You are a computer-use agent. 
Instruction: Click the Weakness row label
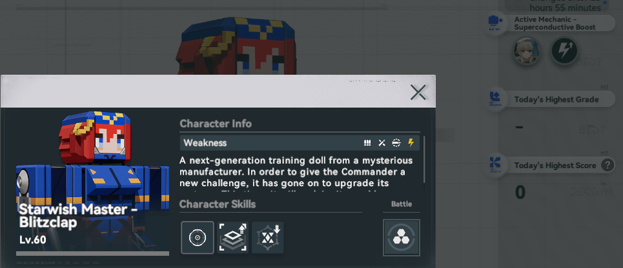point(205,143)
